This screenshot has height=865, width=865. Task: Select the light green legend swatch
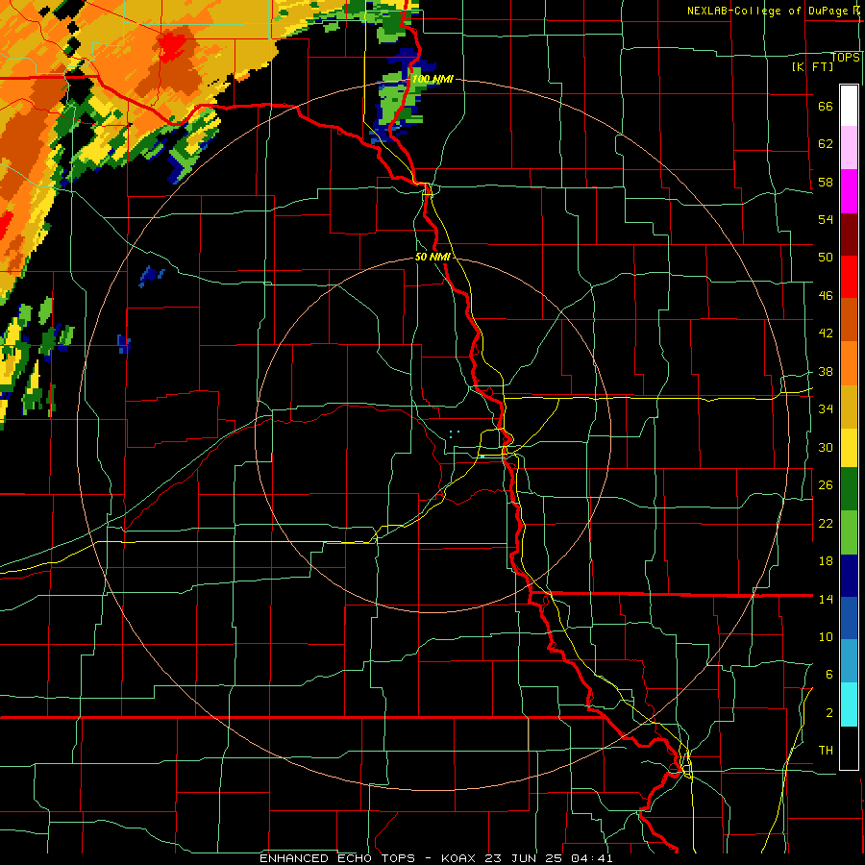coord(849,532)
